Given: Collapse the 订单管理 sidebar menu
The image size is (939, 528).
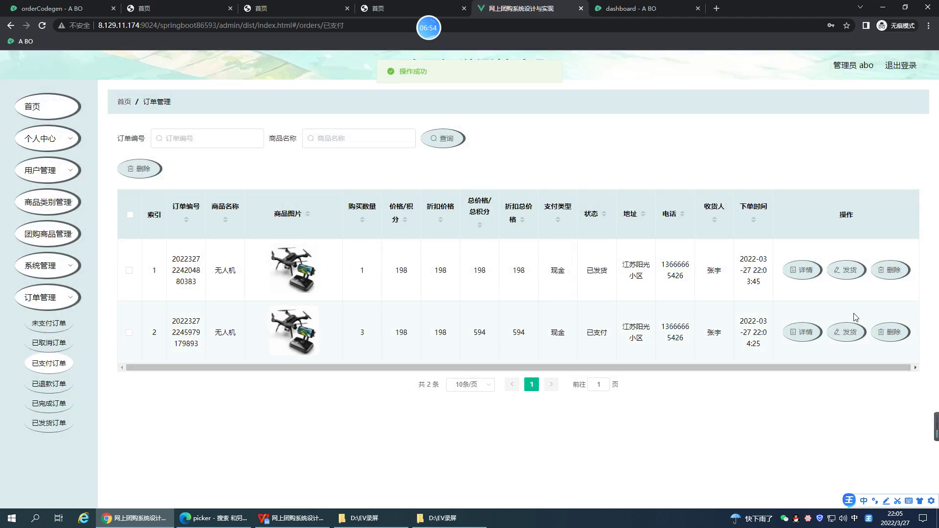Looking at the screenshot, I should (47, 297).
